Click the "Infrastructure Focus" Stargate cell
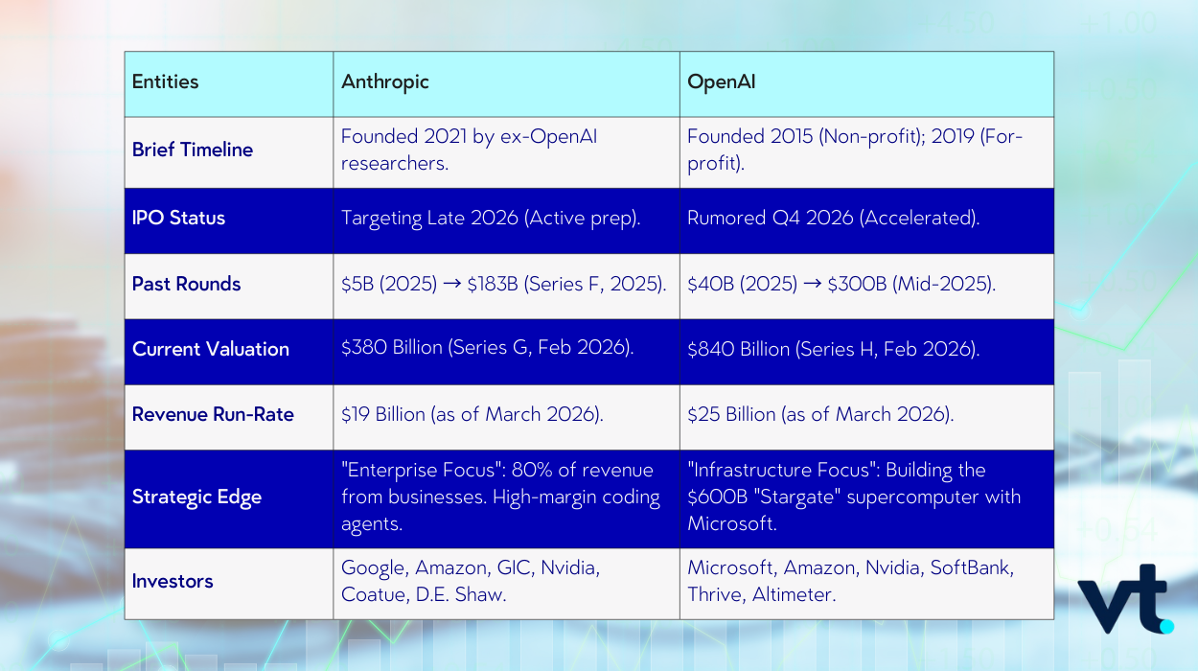The height and width of the screenshot is (671, 1198). point(853,497)
